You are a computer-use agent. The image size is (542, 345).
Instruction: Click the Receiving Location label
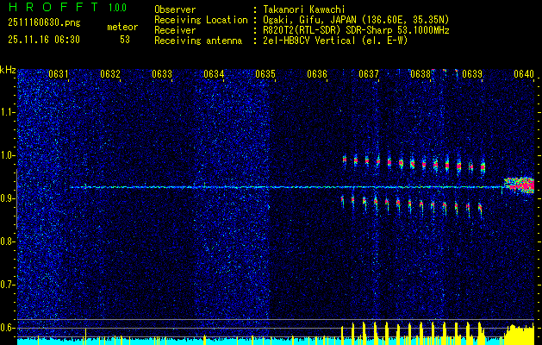click(201, 20)
